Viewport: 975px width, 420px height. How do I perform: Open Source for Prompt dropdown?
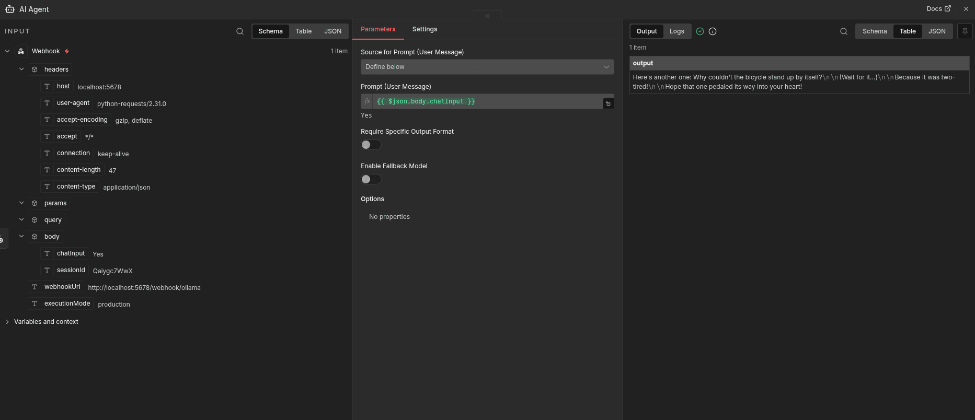click(487, 67)
